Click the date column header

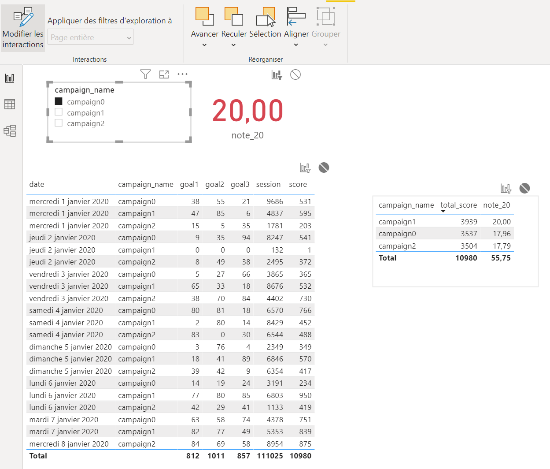pyautogui.click(x=37, y=184)
